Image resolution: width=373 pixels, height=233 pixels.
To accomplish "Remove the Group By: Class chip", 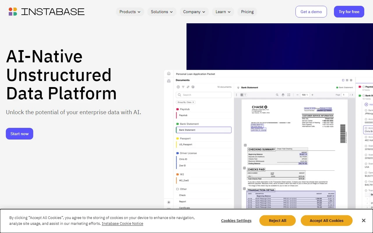I will [x=193, y=102].
